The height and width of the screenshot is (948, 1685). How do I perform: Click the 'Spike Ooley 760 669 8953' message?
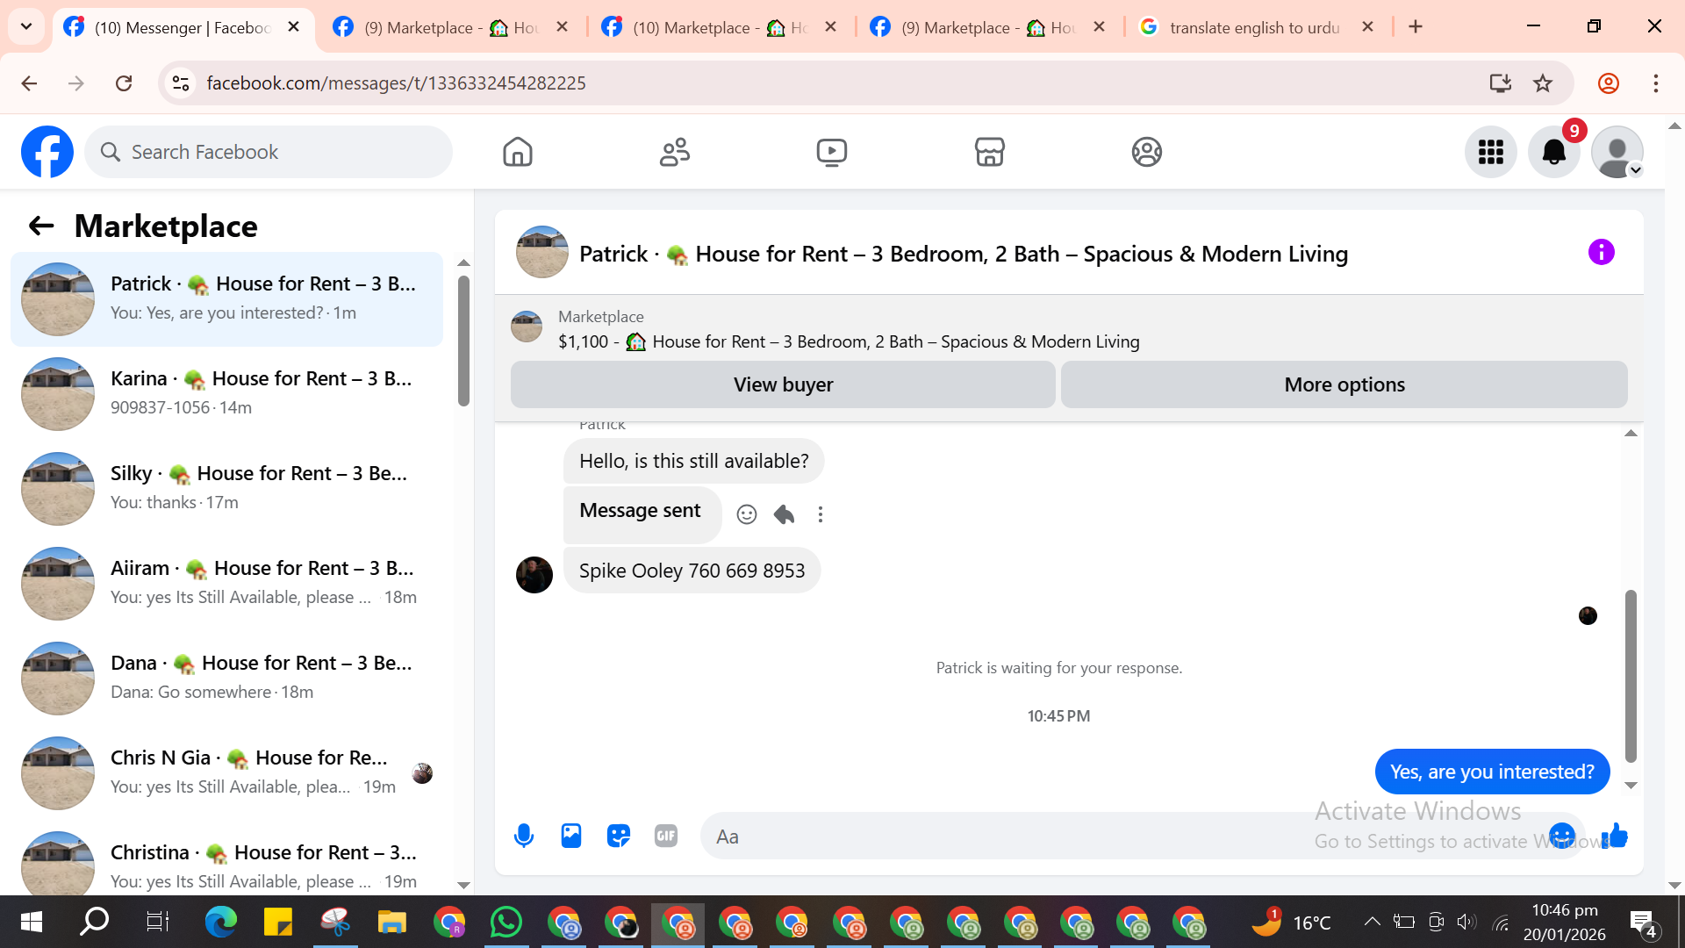click(x=692, y=571)
